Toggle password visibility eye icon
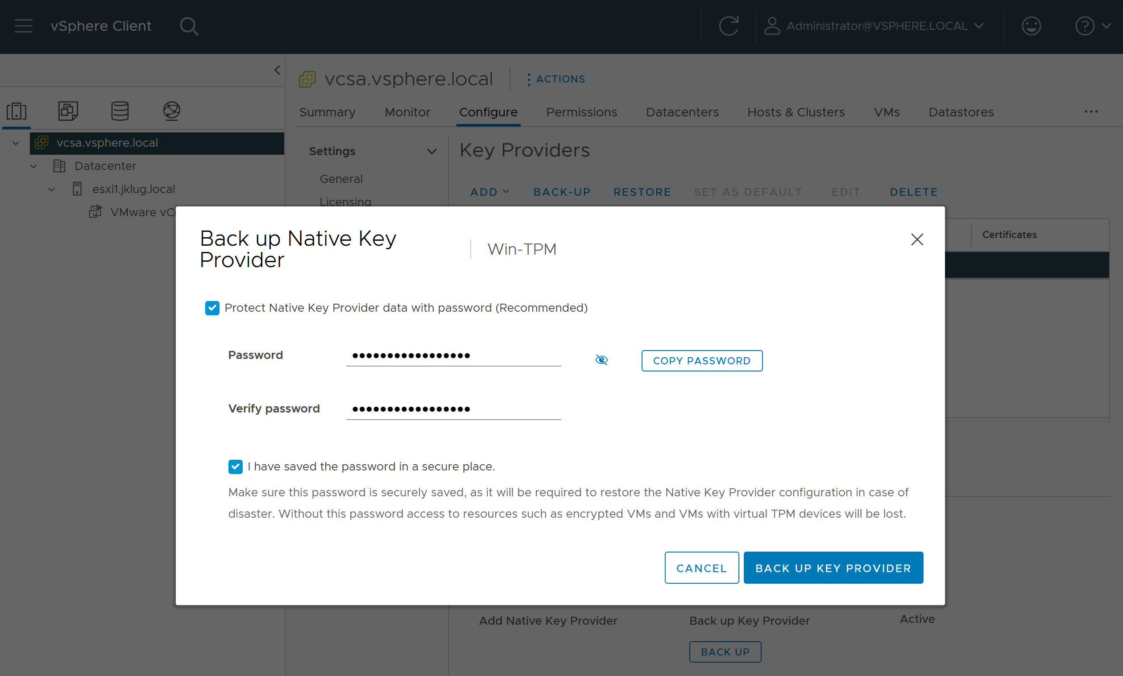Screen dimensions: 1123x676 601,360
